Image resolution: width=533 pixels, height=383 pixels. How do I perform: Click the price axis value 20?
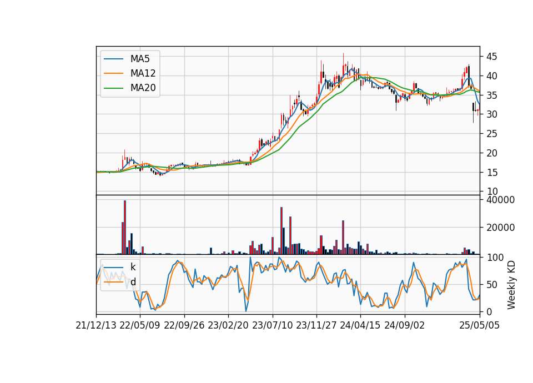coord(491,153)
